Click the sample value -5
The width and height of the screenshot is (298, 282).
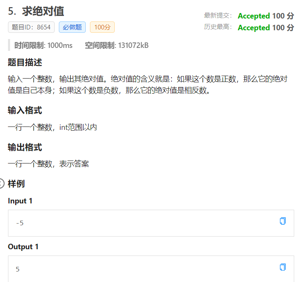[20, 223]
